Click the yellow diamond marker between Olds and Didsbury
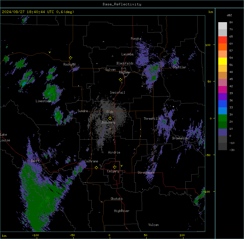This screenshot has height=239, width=244. pyautogui.click(x=110, y=118)
